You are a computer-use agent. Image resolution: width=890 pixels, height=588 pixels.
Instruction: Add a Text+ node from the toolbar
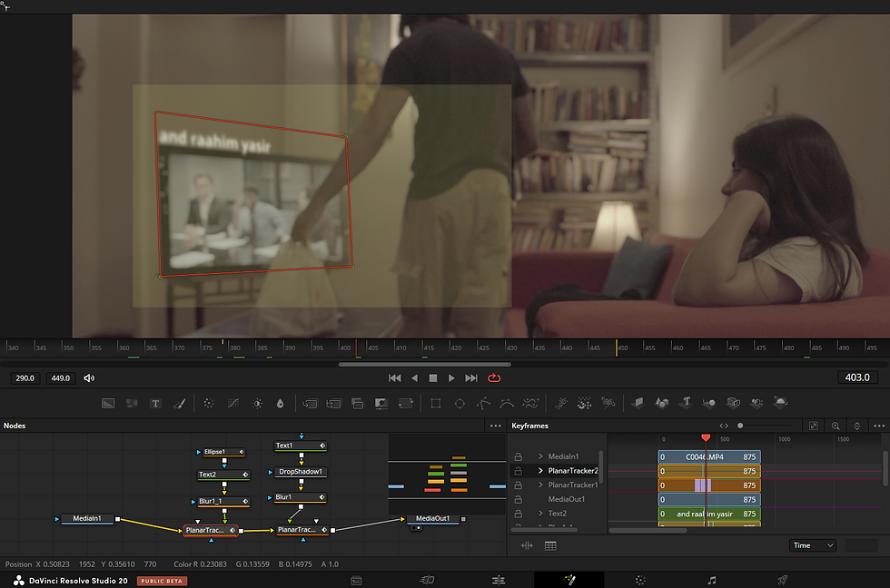155,403
